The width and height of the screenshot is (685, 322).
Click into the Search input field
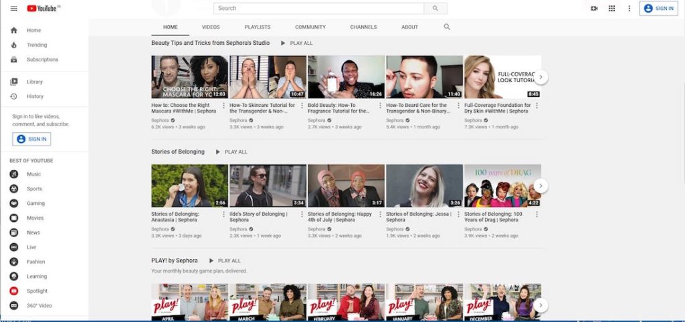318,9
